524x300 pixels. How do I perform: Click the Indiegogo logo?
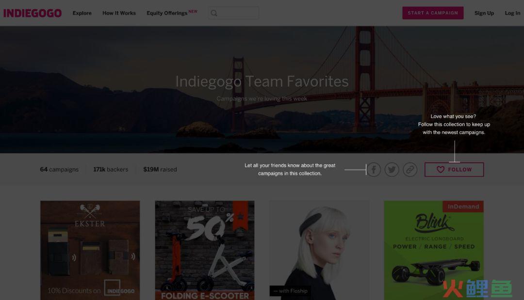pyautogui.click(x=33, y=13)
